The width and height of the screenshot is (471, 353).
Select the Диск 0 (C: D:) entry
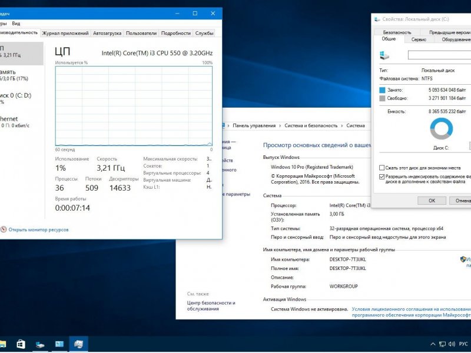point(21,98)
